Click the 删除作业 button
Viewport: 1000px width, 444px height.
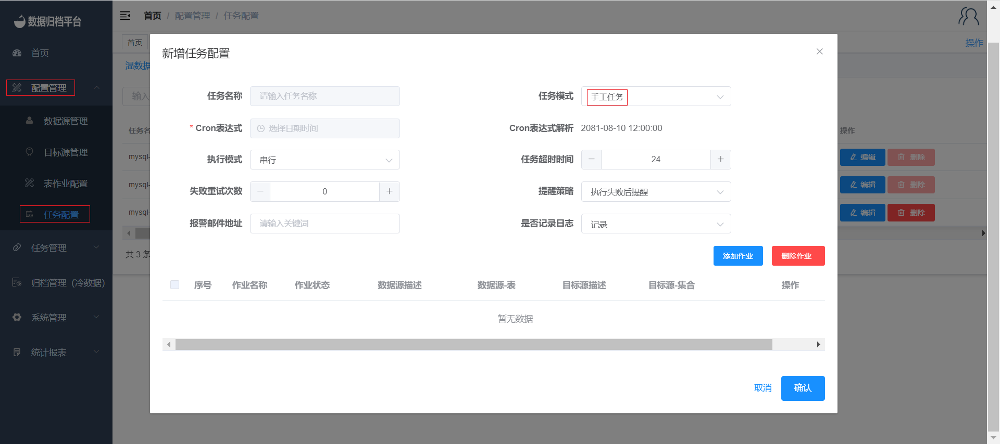pyautogui.click(x=798, y=256)
